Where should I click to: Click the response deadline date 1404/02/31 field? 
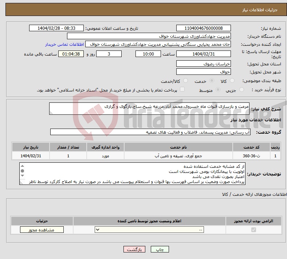[x=203, y=54]
